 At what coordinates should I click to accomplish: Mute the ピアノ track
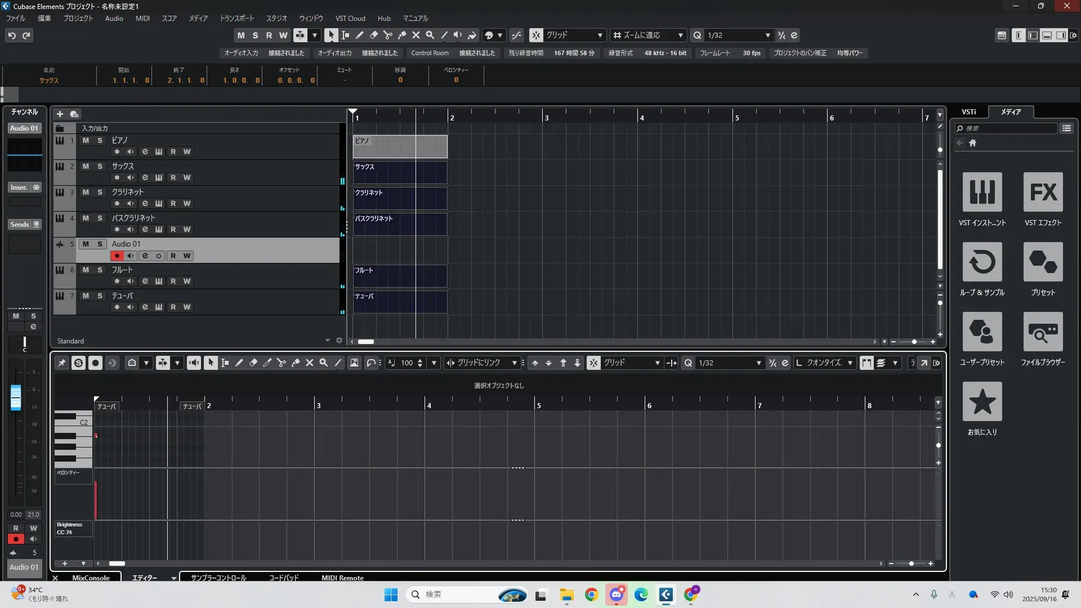coord(86,140)
